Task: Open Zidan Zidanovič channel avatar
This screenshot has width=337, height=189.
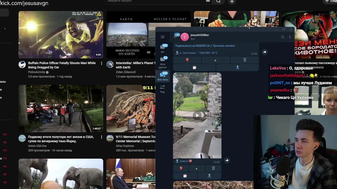Action: pos(110,65)
